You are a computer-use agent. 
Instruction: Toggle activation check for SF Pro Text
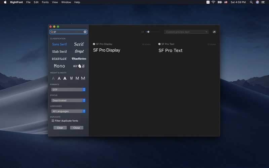(159, 44)
